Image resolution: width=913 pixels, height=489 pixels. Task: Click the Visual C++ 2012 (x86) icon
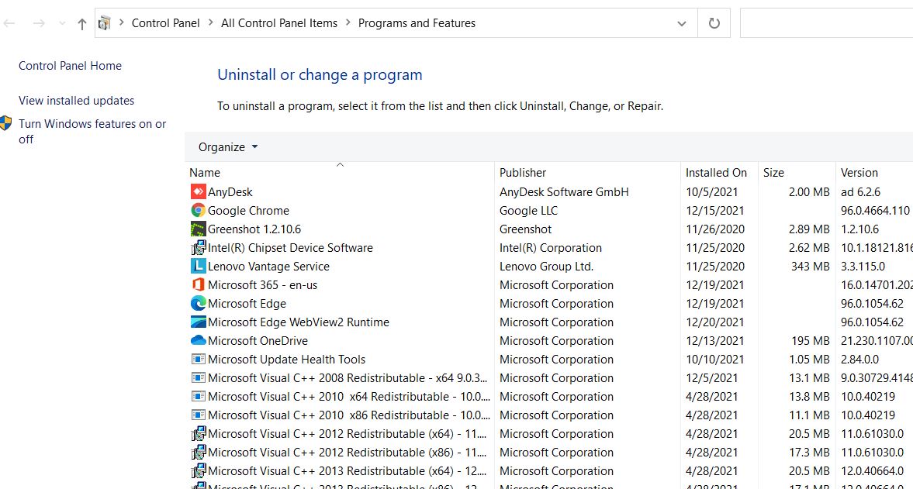[x=198, y=452]
